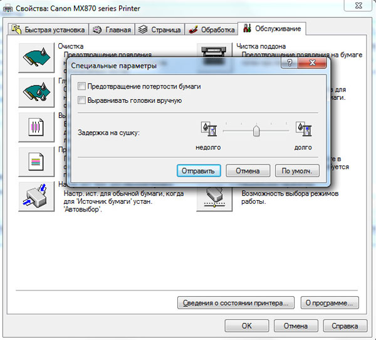Click the О программе button
376x340 pixels.
[330, 303]
